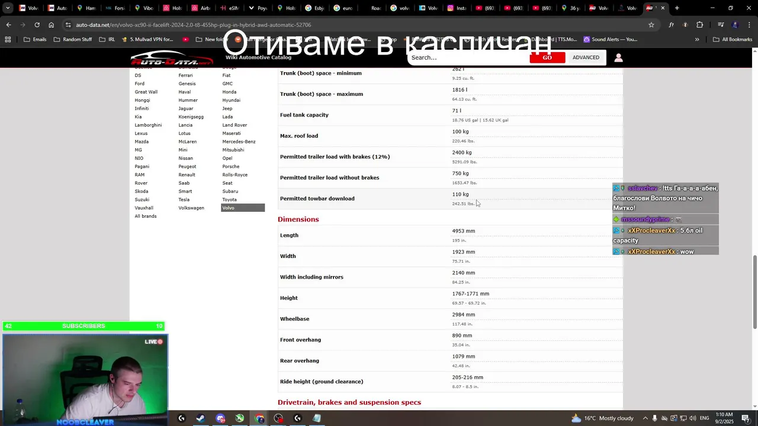Open the ADVANCED search button

pos(586,57)
